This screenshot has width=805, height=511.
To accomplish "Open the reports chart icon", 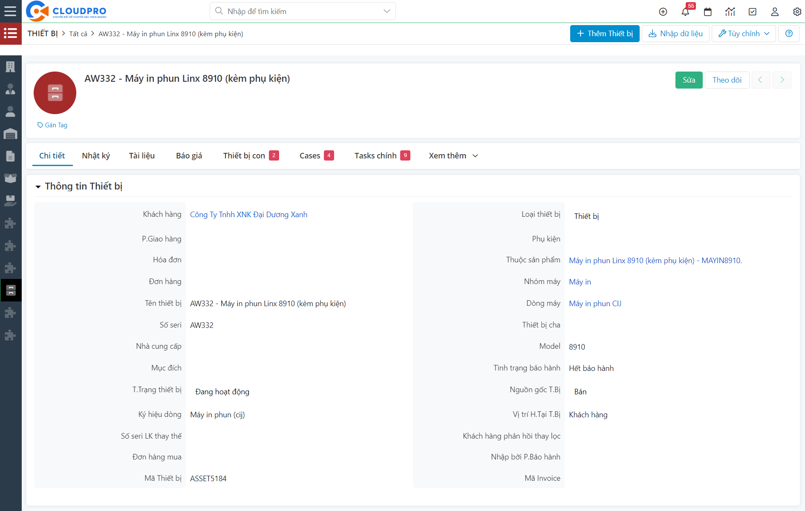I will tap(730, 11).
